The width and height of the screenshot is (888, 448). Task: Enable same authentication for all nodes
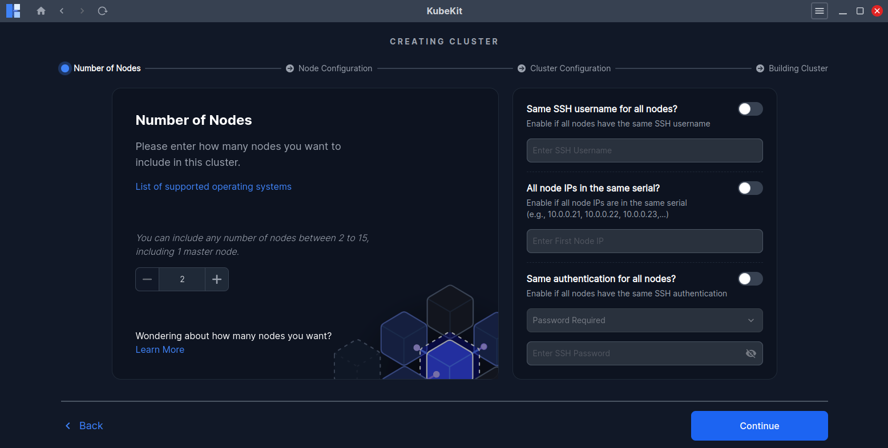pos(750,279)
